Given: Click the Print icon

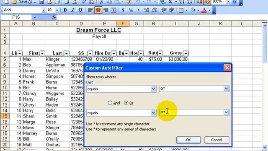Looking at the screenshot, I should [66, 2].
